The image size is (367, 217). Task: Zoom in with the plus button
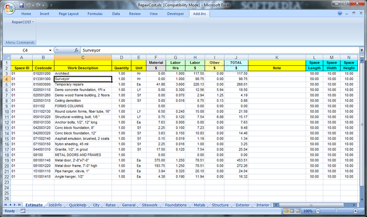[356, 211]
